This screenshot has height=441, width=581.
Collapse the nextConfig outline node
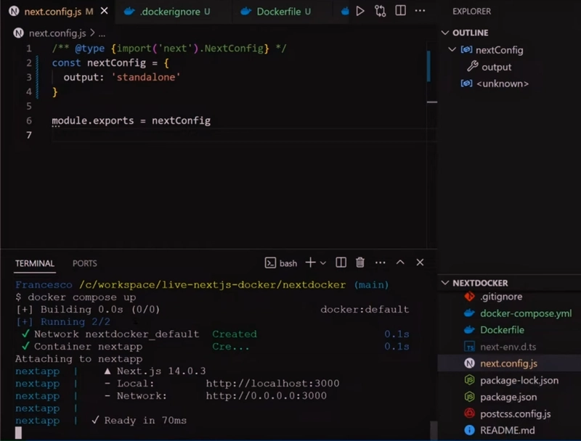click(452, 49)
